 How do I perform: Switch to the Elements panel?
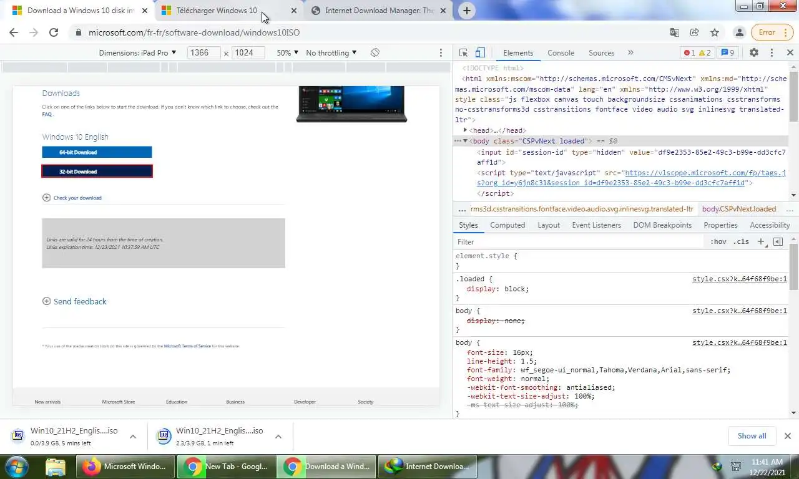518,53
